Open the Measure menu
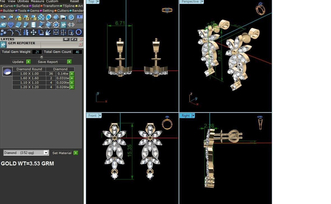Image resolution: width=331 pixels, height=204 pixels. 37,1
